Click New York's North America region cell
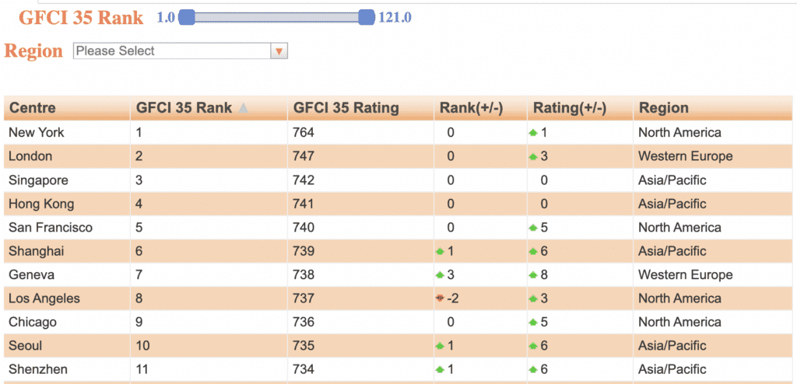 [712, 133]
